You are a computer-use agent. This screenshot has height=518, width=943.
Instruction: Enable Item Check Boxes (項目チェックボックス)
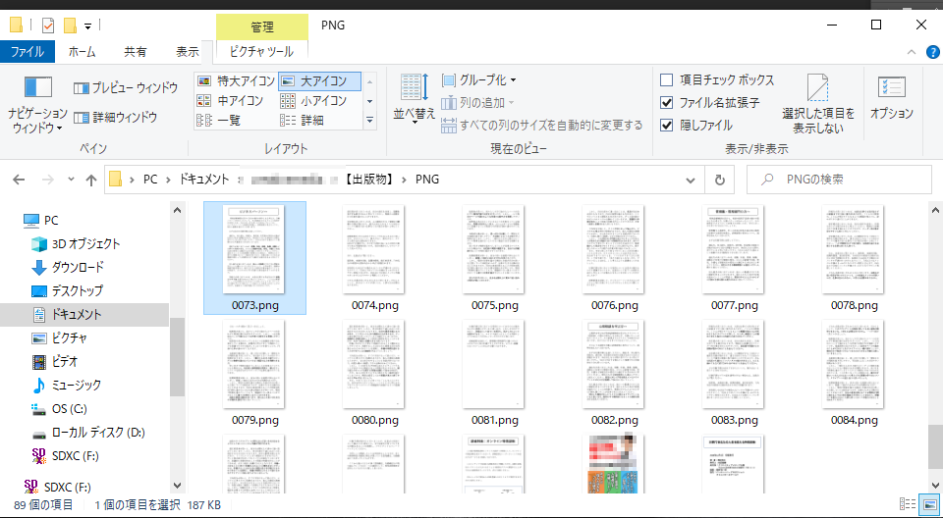667,80
